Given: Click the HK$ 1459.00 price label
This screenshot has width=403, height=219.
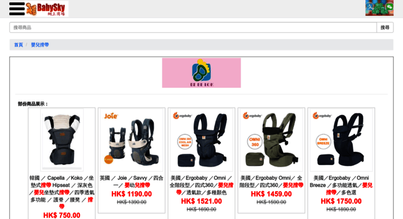Looking at the screenshot, I should click(271, 194).
